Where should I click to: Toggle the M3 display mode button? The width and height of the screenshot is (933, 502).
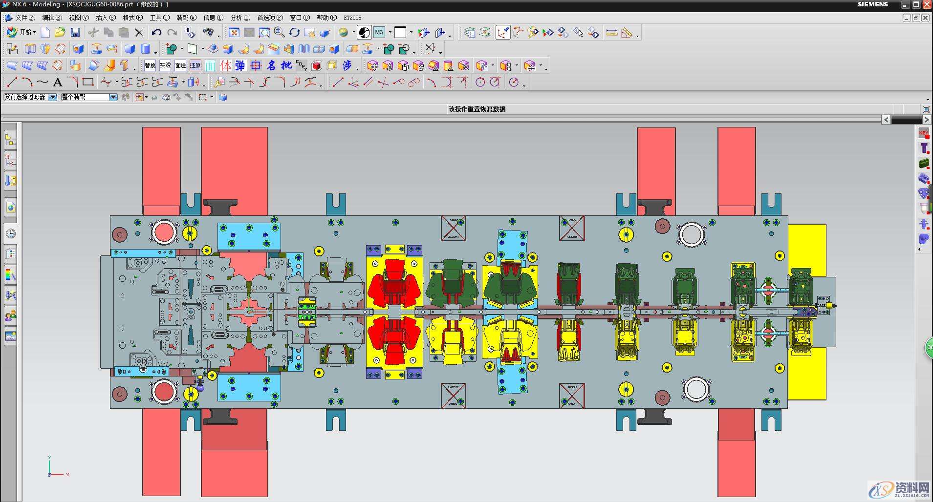point(379,33)
